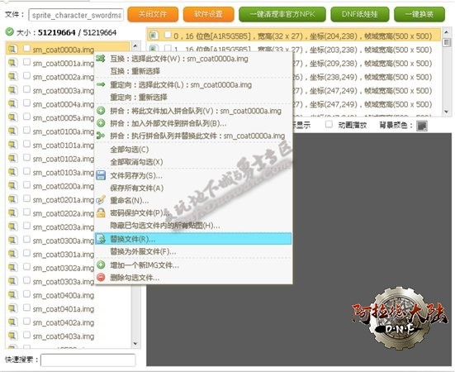Click the 一键清理非官方NPK button
Viewport: 455px width, 372px height.
pyautogui.click(x=282, y=14)
